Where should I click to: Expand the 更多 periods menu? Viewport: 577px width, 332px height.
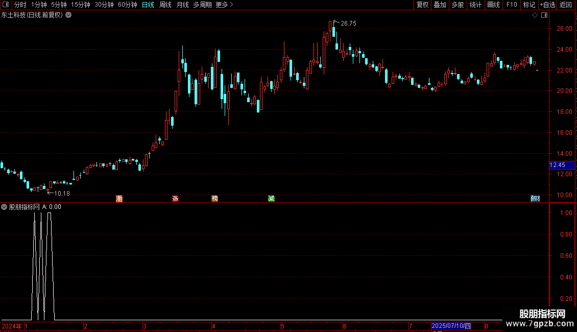[x=225, y=5]
